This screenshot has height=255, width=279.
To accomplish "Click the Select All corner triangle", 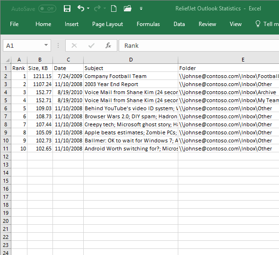I will click(7, 60).
